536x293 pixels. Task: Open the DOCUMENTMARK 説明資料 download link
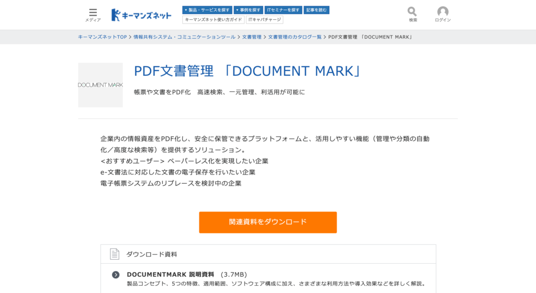tap(170, 275)
